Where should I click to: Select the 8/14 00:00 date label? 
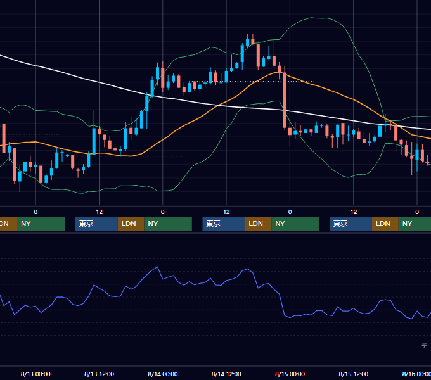[163, 374]
